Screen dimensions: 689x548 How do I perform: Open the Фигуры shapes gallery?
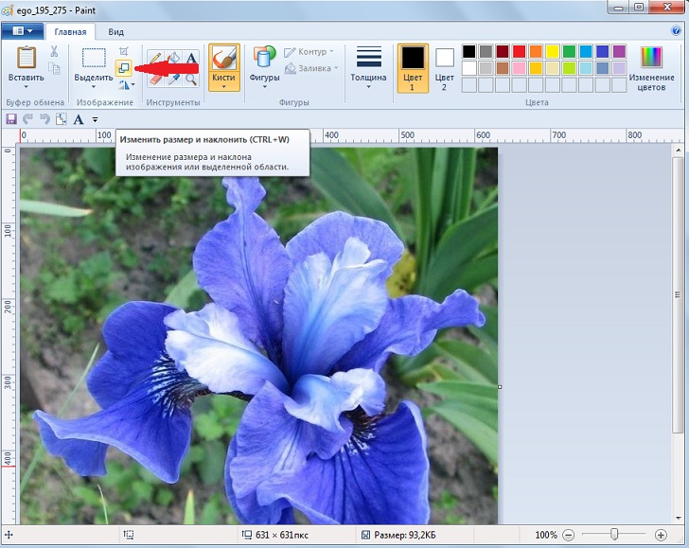pyautogui.click(x=264, y=66)
